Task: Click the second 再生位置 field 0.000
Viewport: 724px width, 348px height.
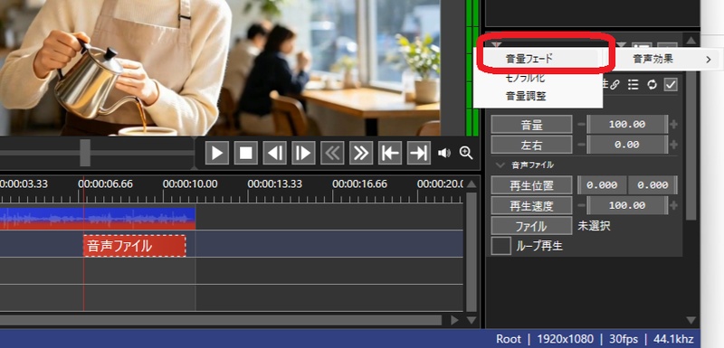Action: 653,184
